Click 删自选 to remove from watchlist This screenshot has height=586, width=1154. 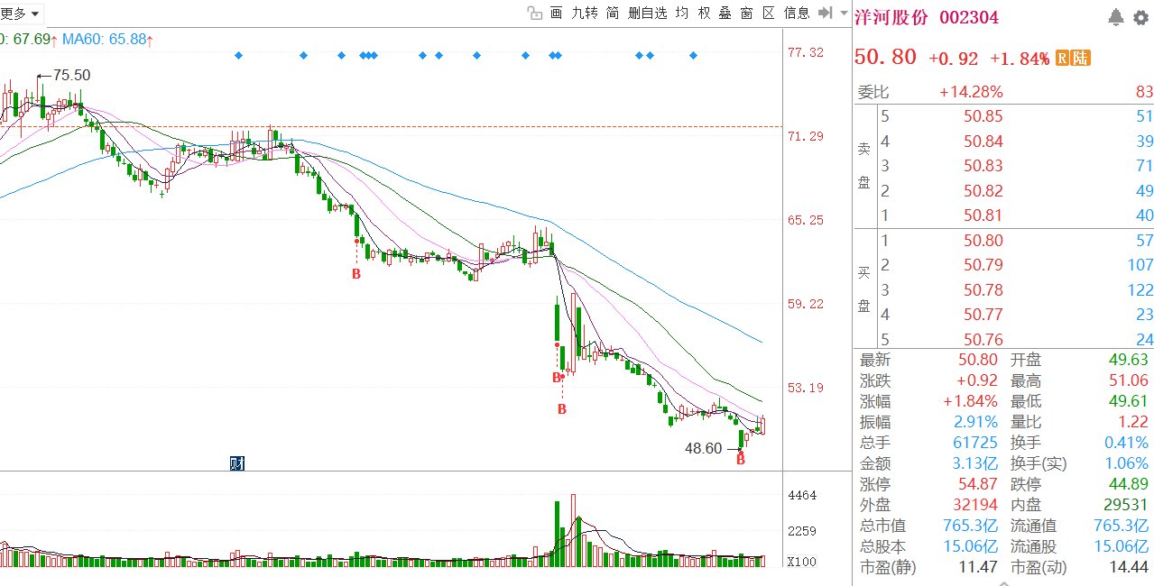pyautogui.click(x=647, y=13)
